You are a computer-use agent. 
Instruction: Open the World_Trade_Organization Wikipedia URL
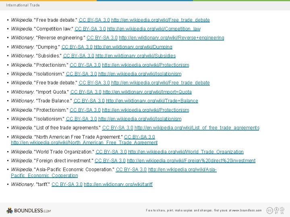[186, 152]
